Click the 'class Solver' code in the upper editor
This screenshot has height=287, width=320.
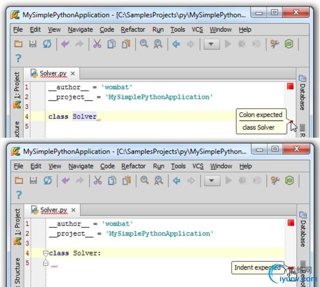[72, 117]
